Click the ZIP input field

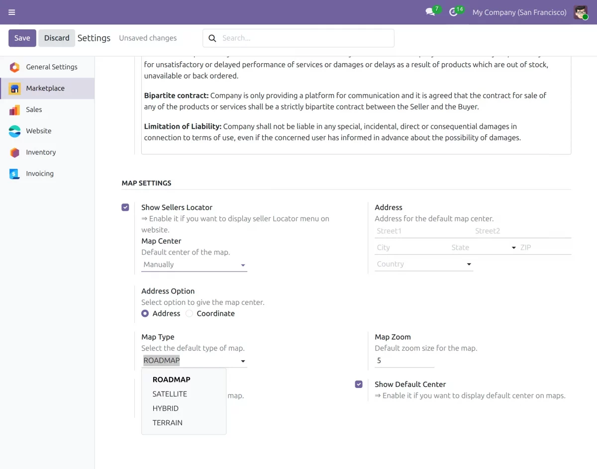coord(545,248)
